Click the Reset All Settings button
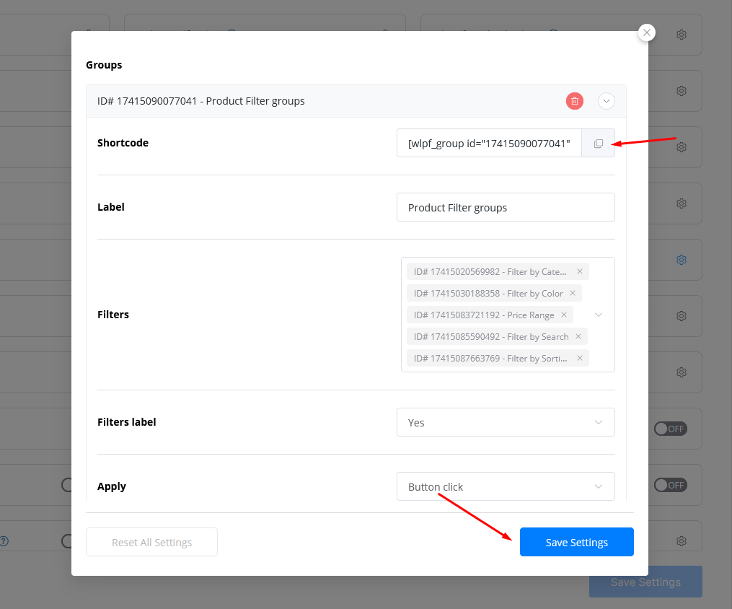Image resolution: width=732 pixels, height=609 pixels. pyautogui.click(x=151, y=542)
